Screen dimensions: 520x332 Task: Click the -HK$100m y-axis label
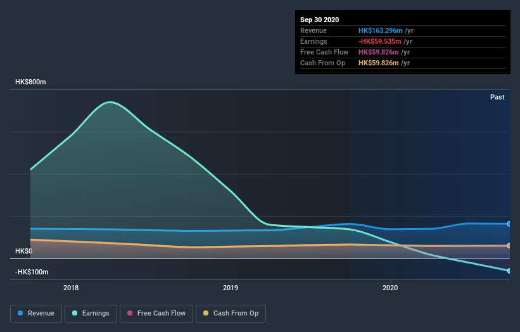pos(32,272)
